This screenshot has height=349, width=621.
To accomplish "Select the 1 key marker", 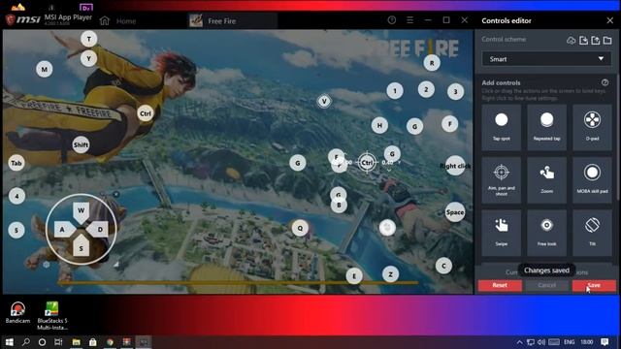I will pos(395,91).
